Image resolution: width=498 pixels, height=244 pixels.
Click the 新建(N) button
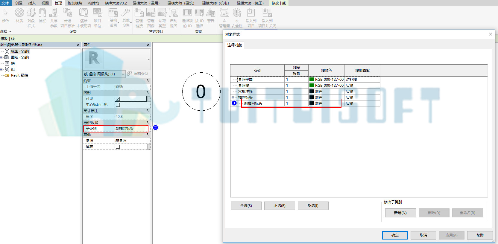(400, 213)
